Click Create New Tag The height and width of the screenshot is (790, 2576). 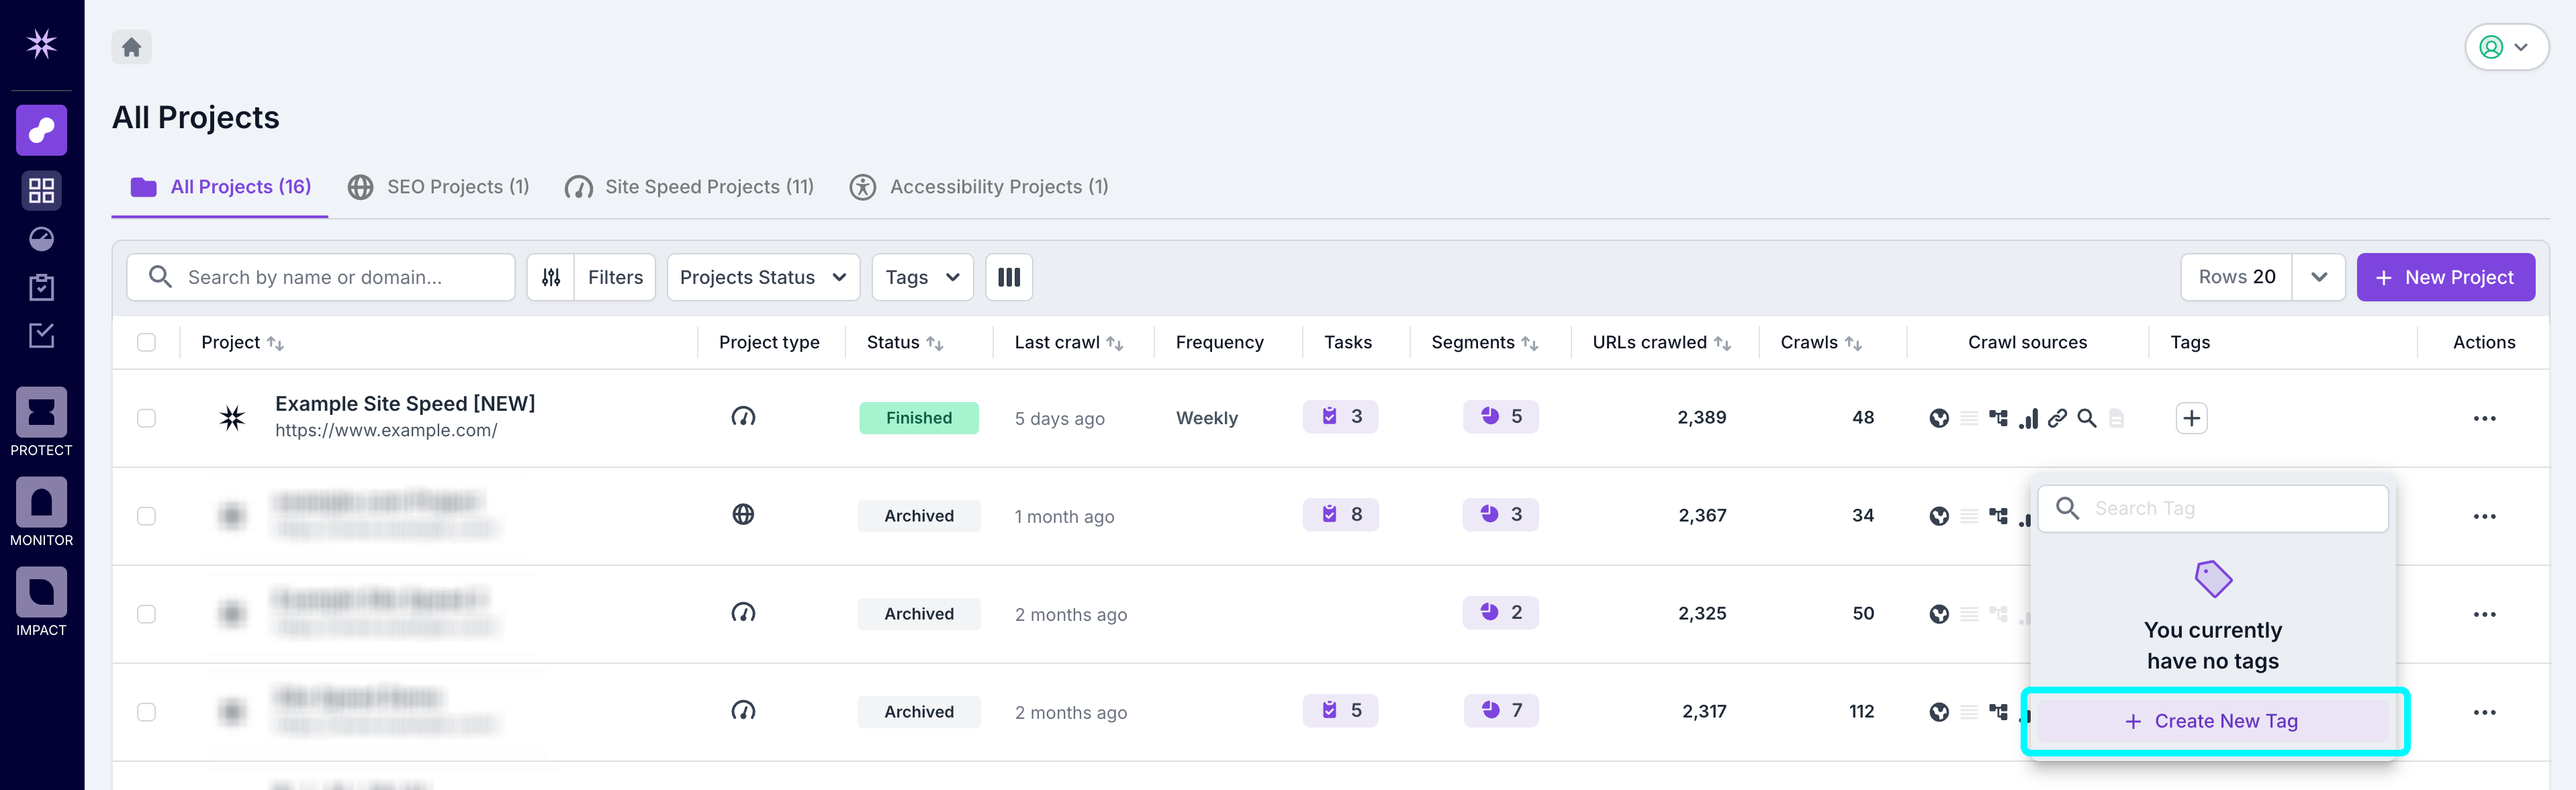click(x=2212, y=721)
